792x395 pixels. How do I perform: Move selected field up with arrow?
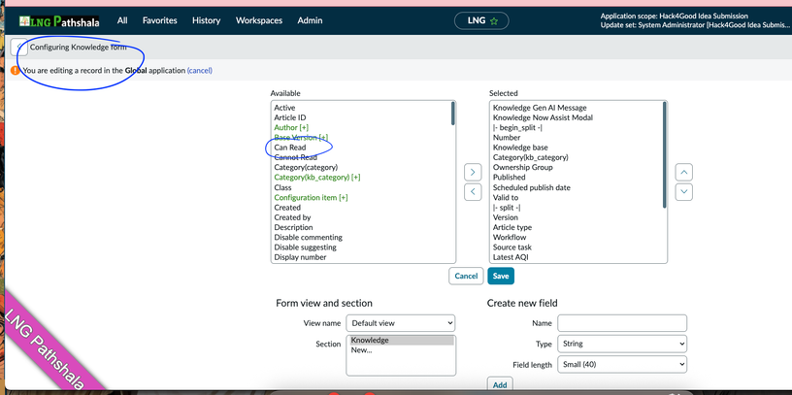[x=684, y=172]
